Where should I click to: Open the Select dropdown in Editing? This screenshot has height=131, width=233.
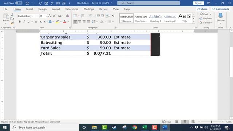click(x=206, y=23)
